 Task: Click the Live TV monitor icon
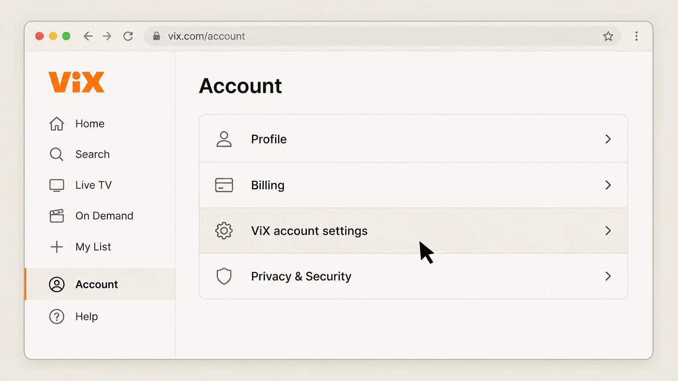tap(56, 185)
